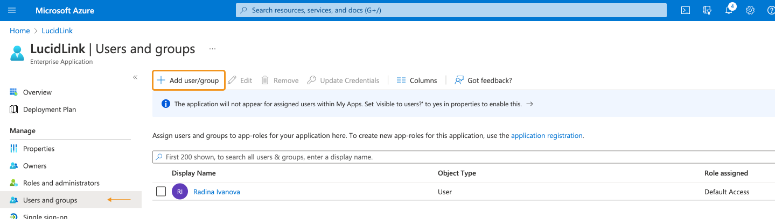Open Owners under Manage

tap(35, 166)
